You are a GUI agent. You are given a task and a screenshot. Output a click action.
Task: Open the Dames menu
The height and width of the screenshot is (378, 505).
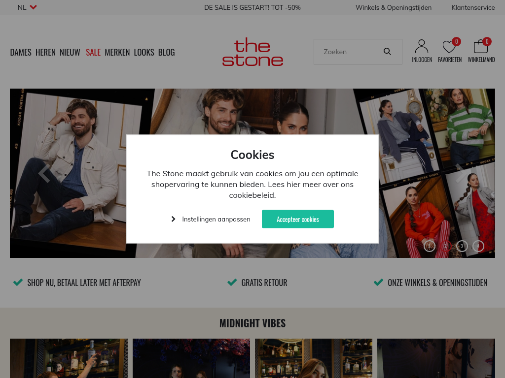click(21, 52)
